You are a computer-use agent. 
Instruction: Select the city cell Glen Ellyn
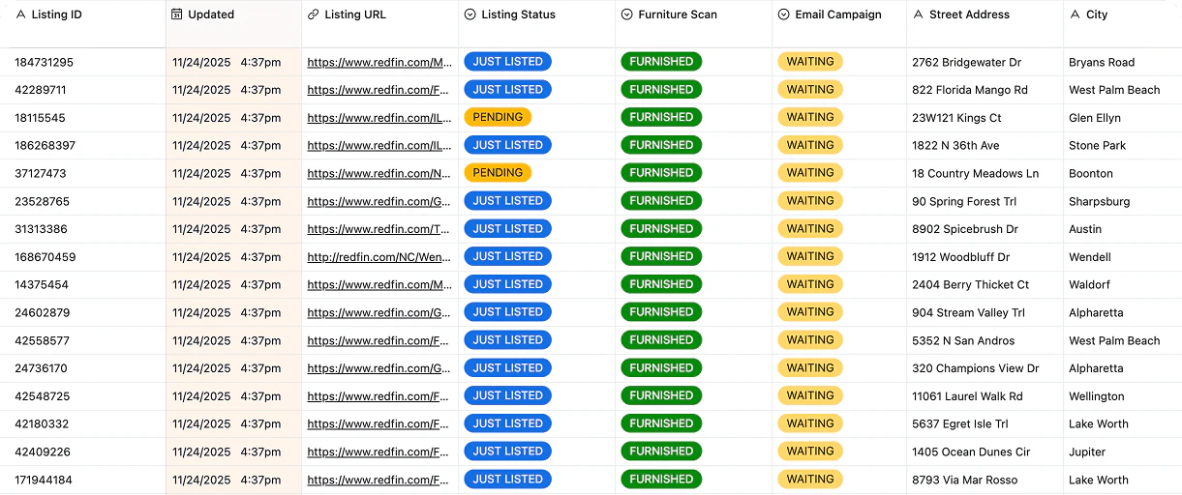1094,118
